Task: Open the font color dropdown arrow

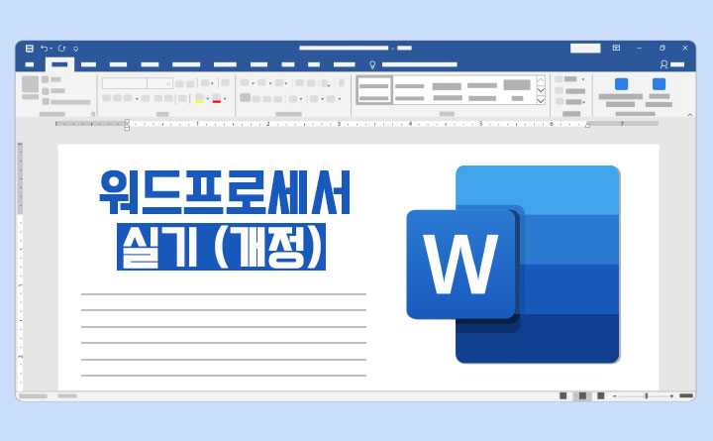Action: coord(225,99)
